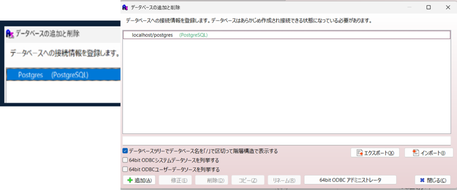Image resolution: width=457 pixels, height=190 pixels.
Task: Click the text field below the database list
Action: (286, 140)
